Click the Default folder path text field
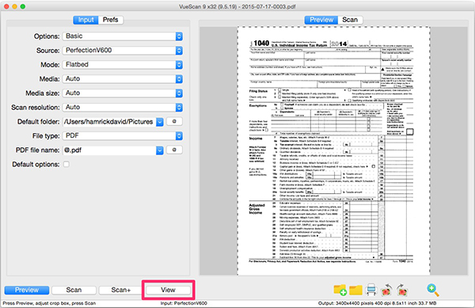 click(x=109, y=122)
